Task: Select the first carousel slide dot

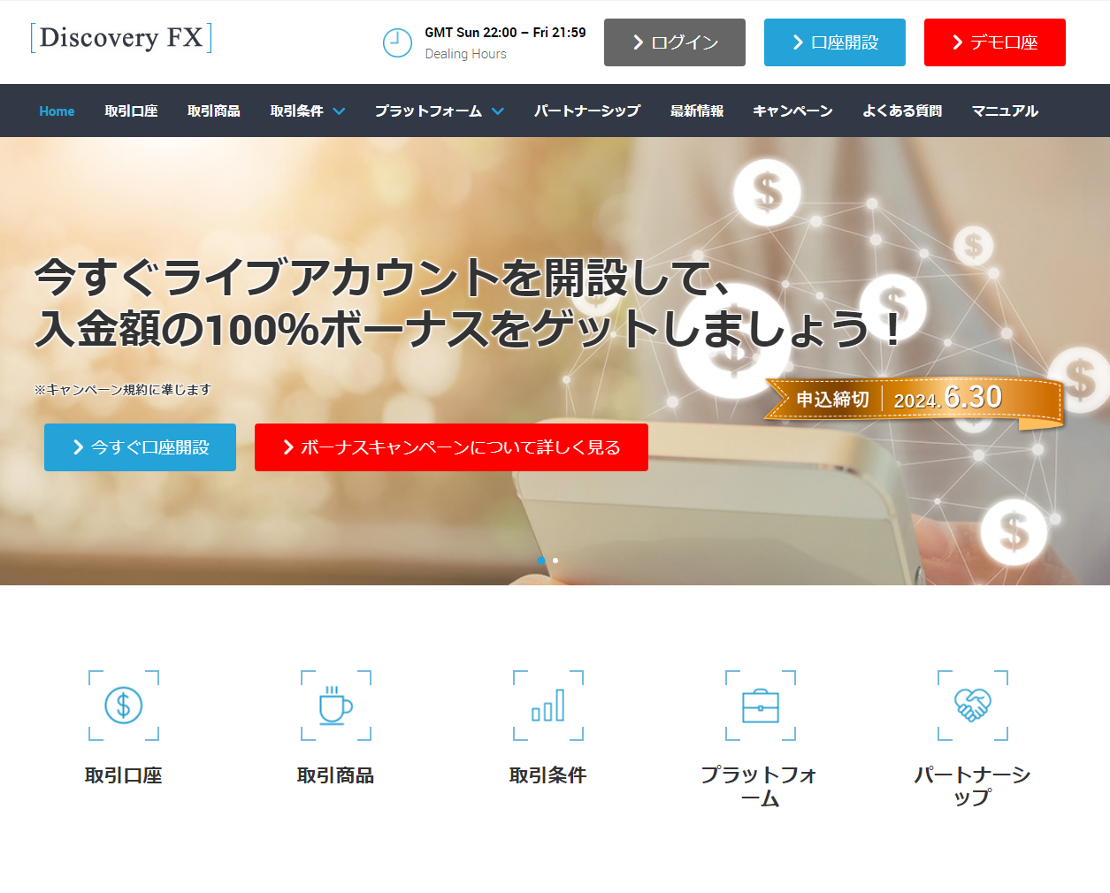Action: 541,561
